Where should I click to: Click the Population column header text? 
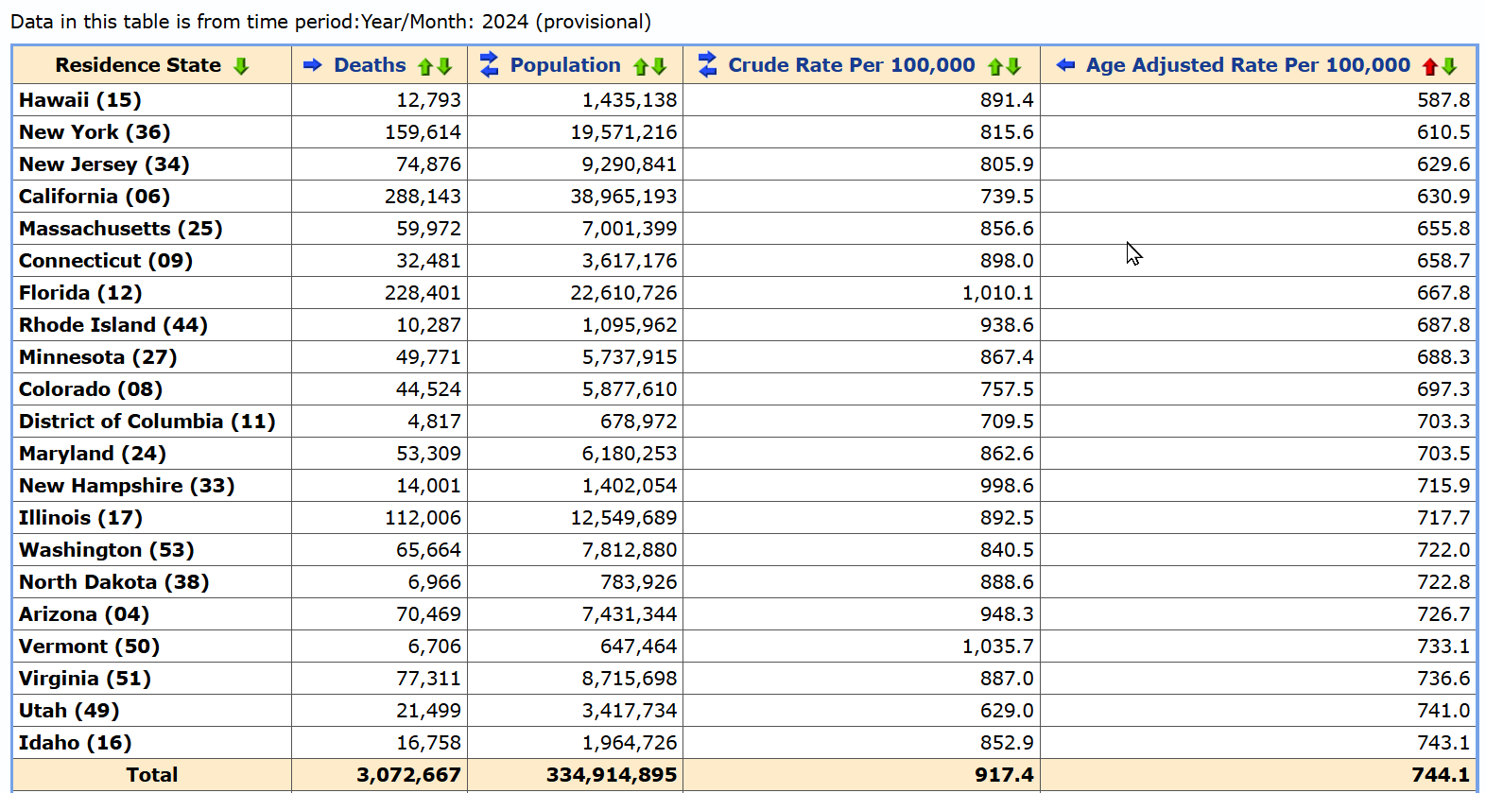[x=565, y=65]
